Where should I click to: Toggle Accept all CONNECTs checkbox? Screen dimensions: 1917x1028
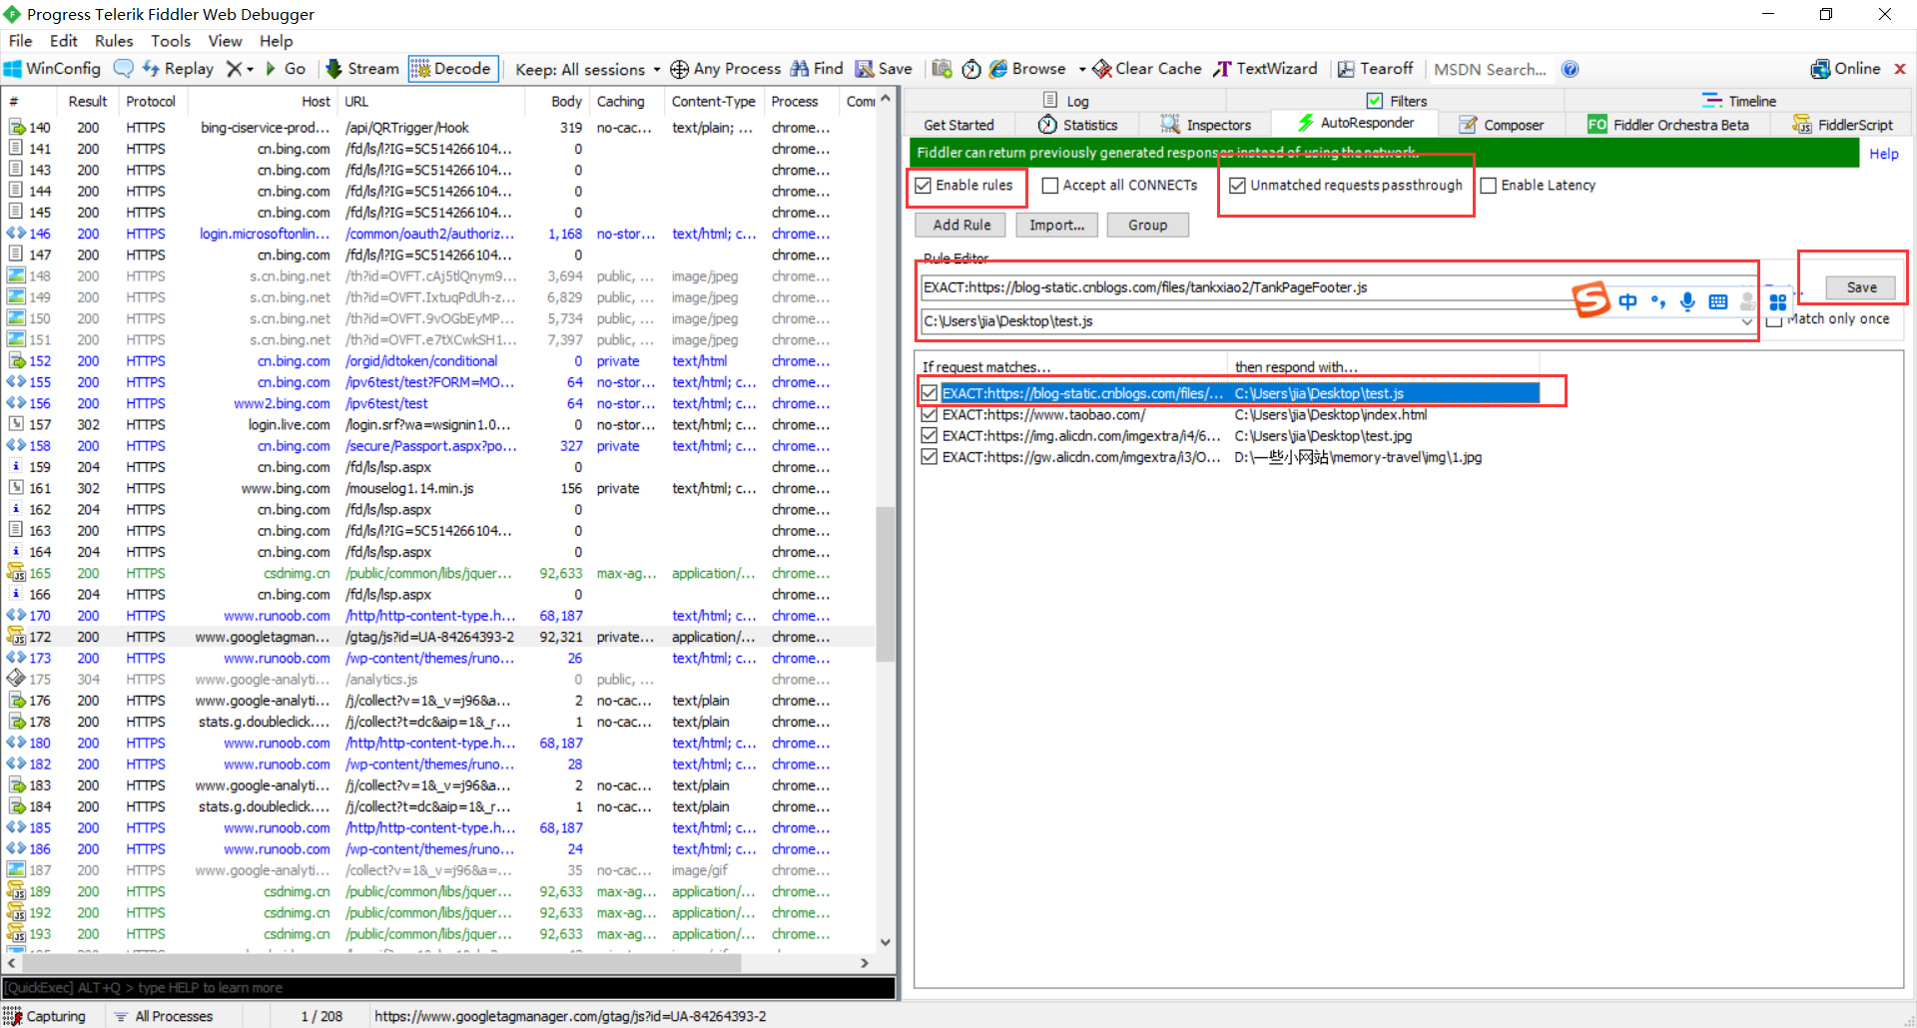[1050, 186]
